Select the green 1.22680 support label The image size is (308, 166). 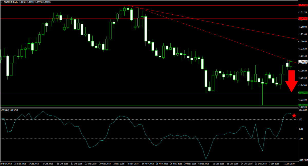303,105
